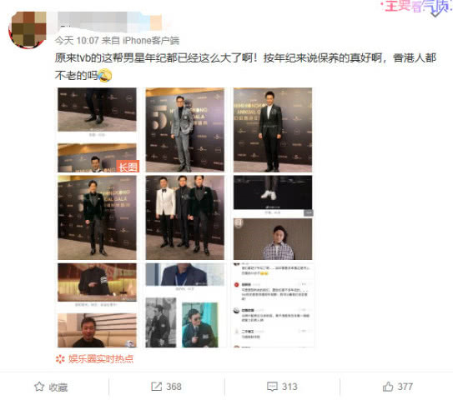
Task: Open the laughing man in black thumbnail
Action: pos(97,330)
